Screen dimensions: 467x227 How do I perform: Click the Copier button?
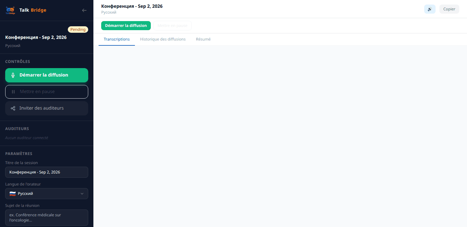pyautogui.click(x=449, y=9)
